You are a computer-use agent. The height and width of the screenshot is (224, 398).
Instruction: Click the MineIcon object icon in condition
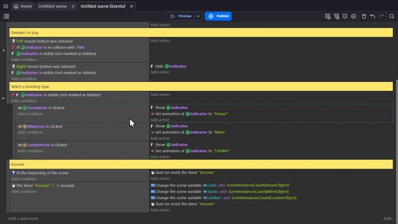click(25, 126)
